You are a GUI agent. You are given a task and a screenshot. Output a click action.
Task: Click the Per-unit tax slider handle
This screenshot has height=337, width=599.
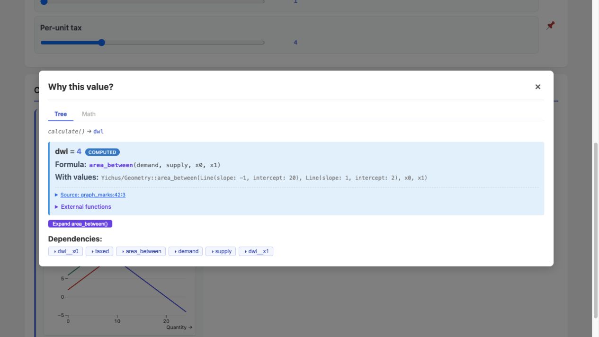pyautogui.click(x=101, y=43)
